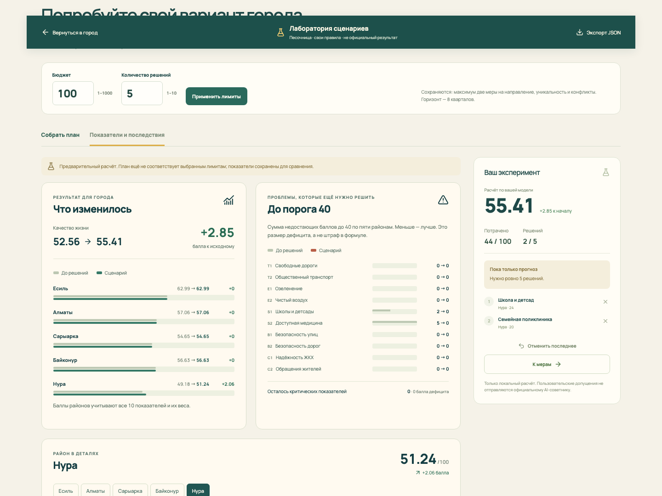Click the arrow between 52.56 and 55.41

88,242
